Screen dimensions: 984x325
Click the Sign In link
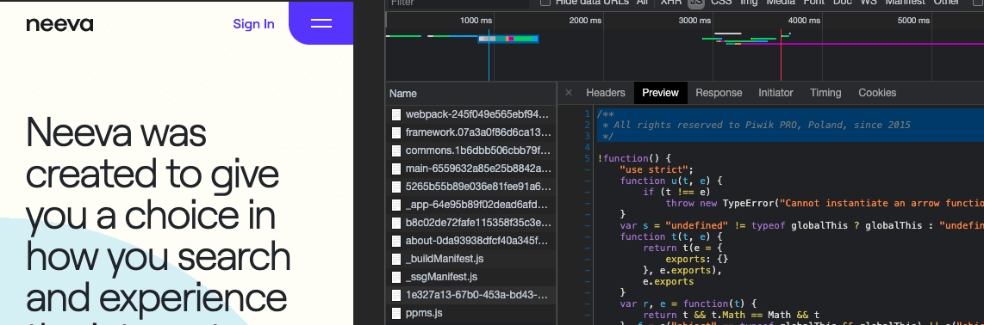pyautogui.click(x=253, y=24)
